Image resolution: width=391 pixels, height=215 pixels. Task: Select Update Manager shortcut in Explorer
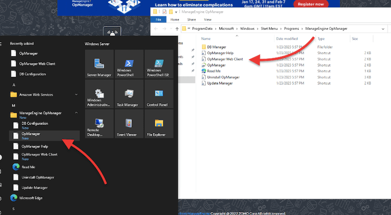click(x=219, y=83)
